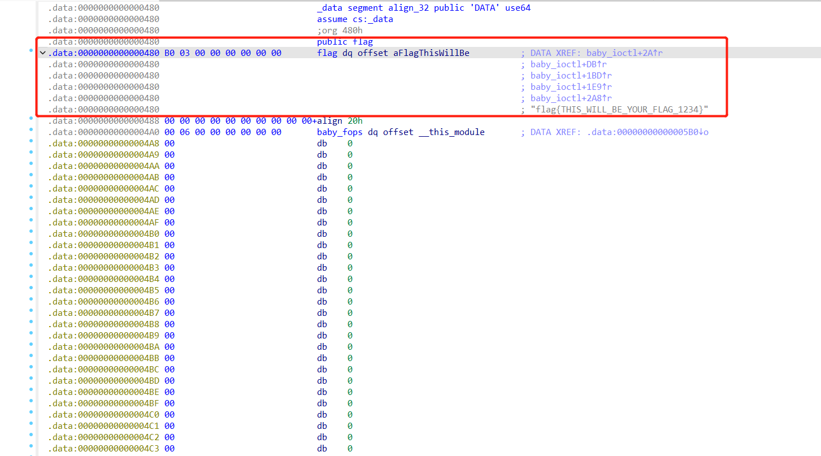Select the ';org 480h' comment
Image resolution: width=821 pixels, height=456 pixels.
pyautogui.click(x=340, y=31)
